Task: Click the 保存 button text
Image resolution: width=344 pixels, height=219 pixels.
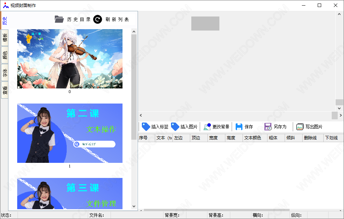Action: [x=249, y=127]
